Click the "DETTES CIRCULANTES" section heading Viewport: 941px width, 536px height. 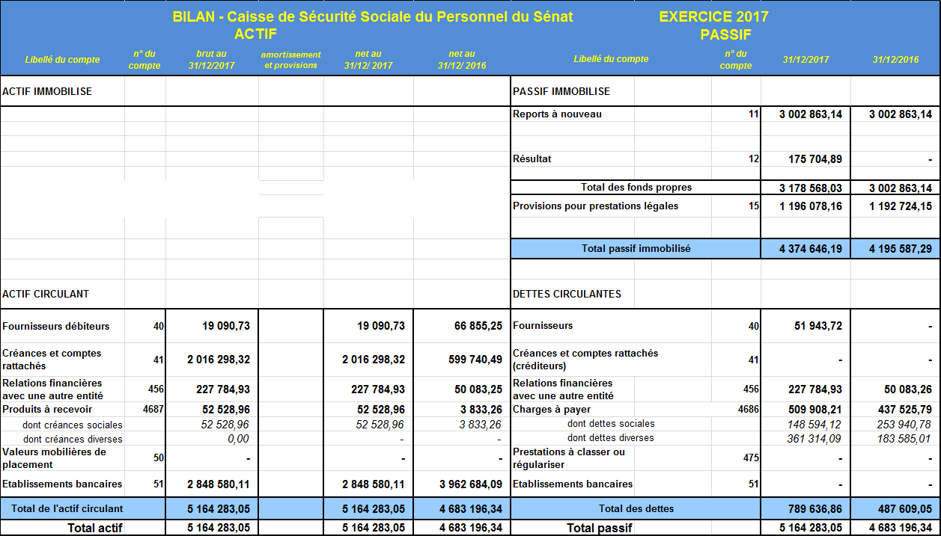click(x=567, y=294)
